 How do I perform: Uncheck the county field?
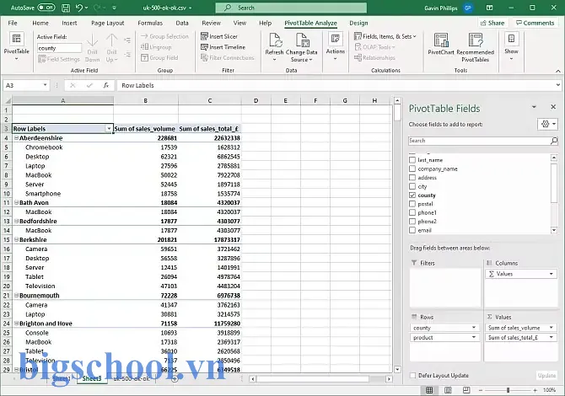[412, 195]
